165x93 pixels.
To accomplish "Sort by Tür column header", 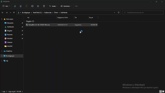I will click(76, 18).
